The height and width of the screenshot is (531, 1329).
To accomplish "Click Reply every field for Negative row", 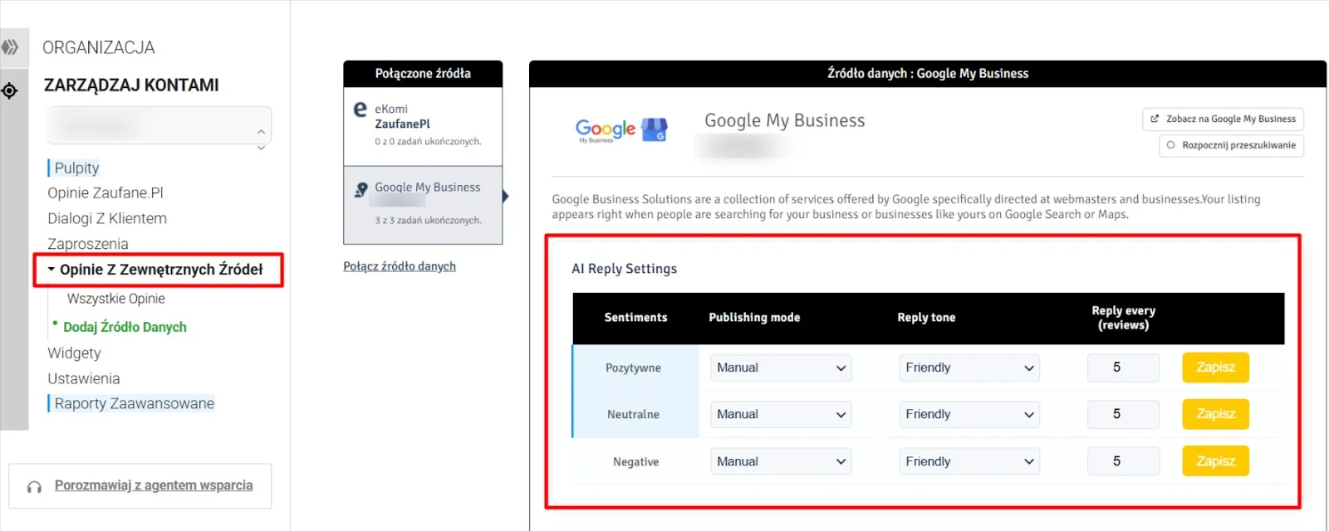I will click(x=1122, y=461).
